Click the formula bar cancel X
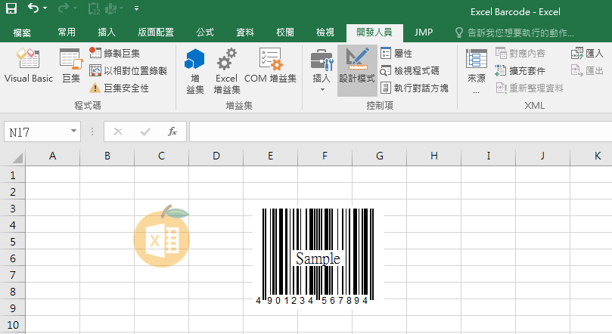Viewport: 612px width, 334px height. [x=118, y=132]
